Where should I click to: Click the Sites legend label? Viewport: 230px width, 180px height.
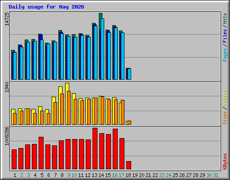tap(225, 118)
